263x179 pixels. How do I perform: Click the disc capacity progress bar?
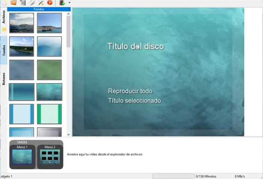click(x=173, y=176)
